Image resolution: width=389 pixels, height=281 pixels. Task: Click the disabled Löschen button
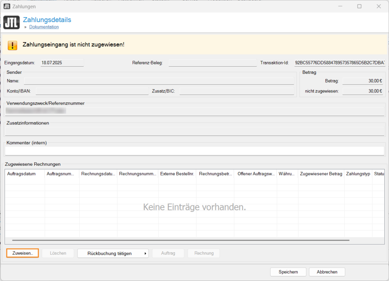click(x=57, y=253)
